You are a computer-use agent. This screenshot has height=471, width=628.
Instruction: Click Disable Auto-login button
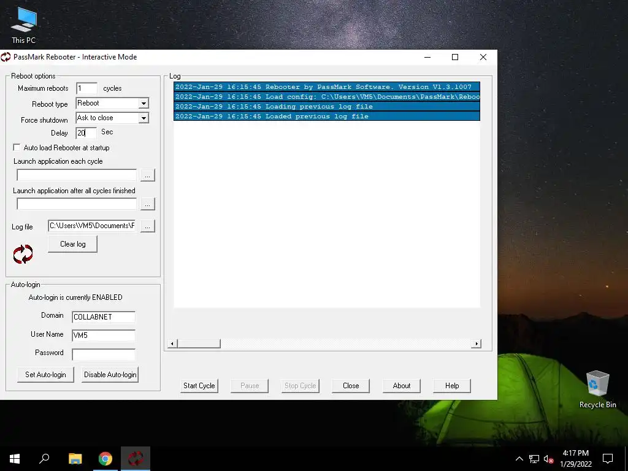click(x=110, y=375)
